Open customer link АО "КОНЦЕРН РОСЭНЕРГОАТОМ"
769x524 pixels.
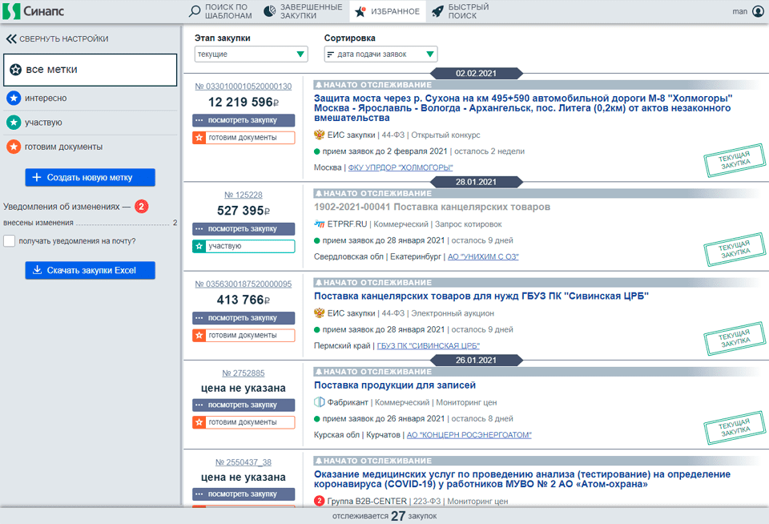pos(469,435)
